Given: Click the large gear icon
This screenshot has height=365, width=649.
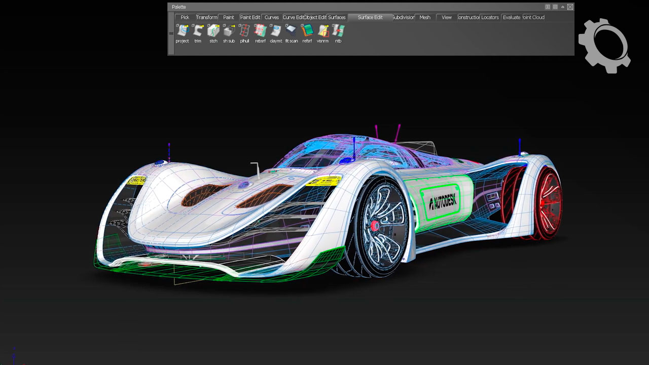Looking at the screenshot, I should (x=604, y=46).
